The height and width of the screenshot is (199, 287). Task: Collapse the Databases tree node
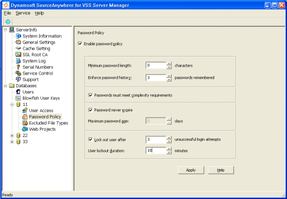click(5, 85)
